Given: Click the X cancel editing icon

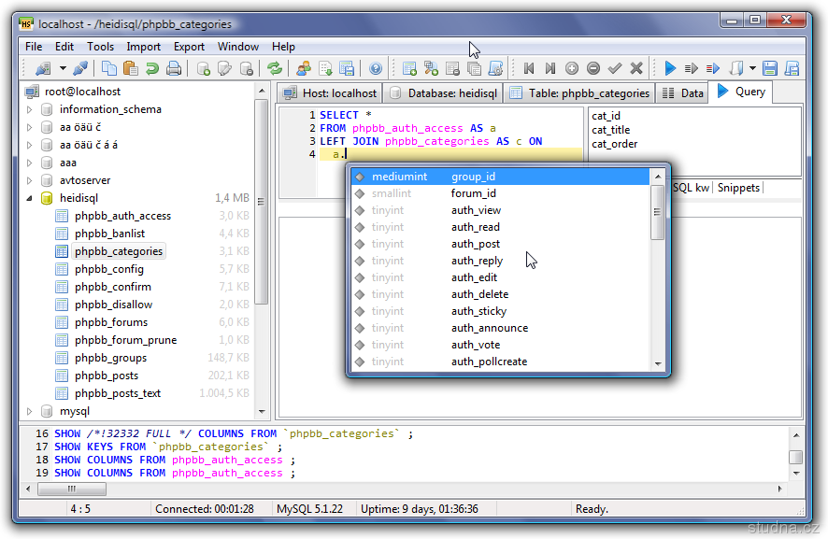Looking at the screenshot, I should pos(636,68).
